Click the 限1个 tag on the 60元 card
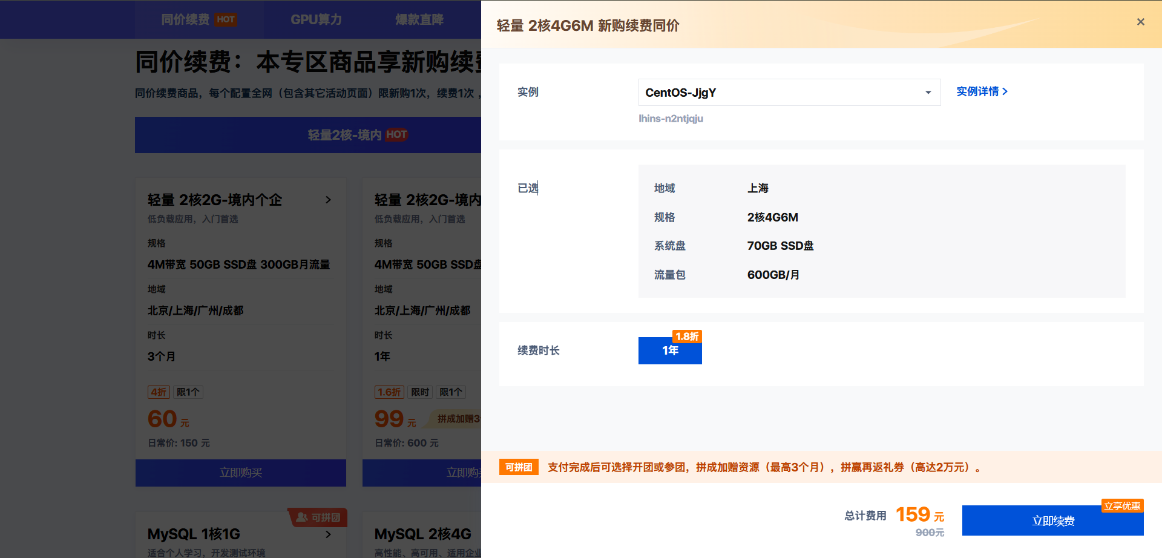 tap(188, 392)
